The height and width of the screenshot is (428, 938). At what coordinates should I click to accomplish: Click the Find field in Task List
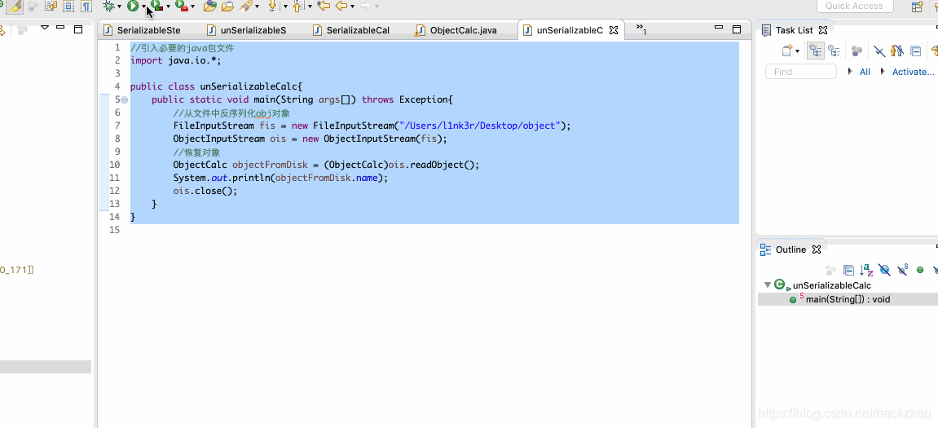click(801, 71)
